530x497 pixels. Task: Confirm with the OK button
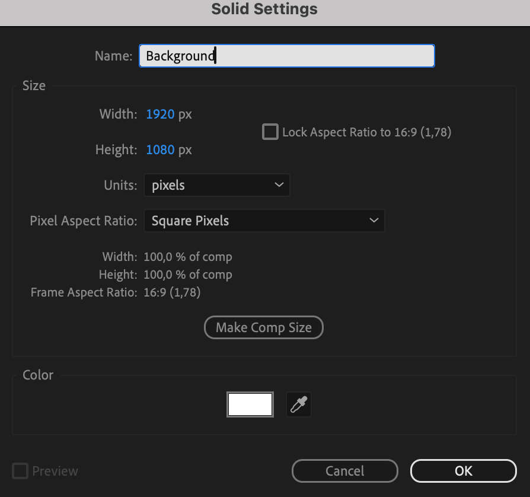point(463,471)
